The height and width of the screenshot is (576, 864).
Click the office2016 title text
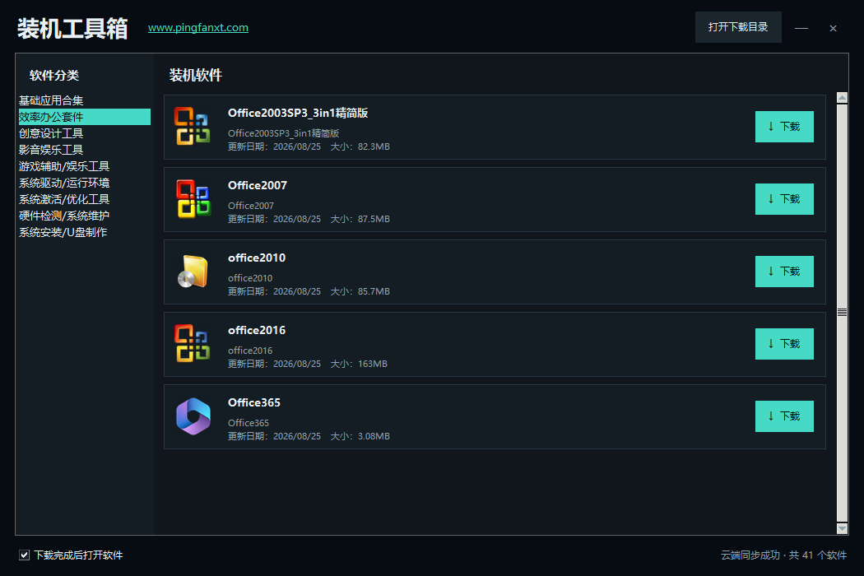[257, 330]
